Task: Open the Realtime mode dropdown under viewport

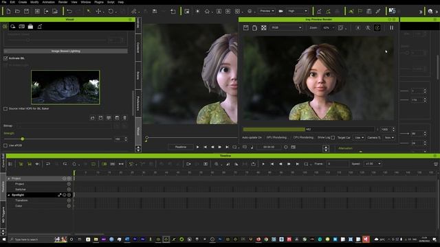Action: (x=181, y=147)
